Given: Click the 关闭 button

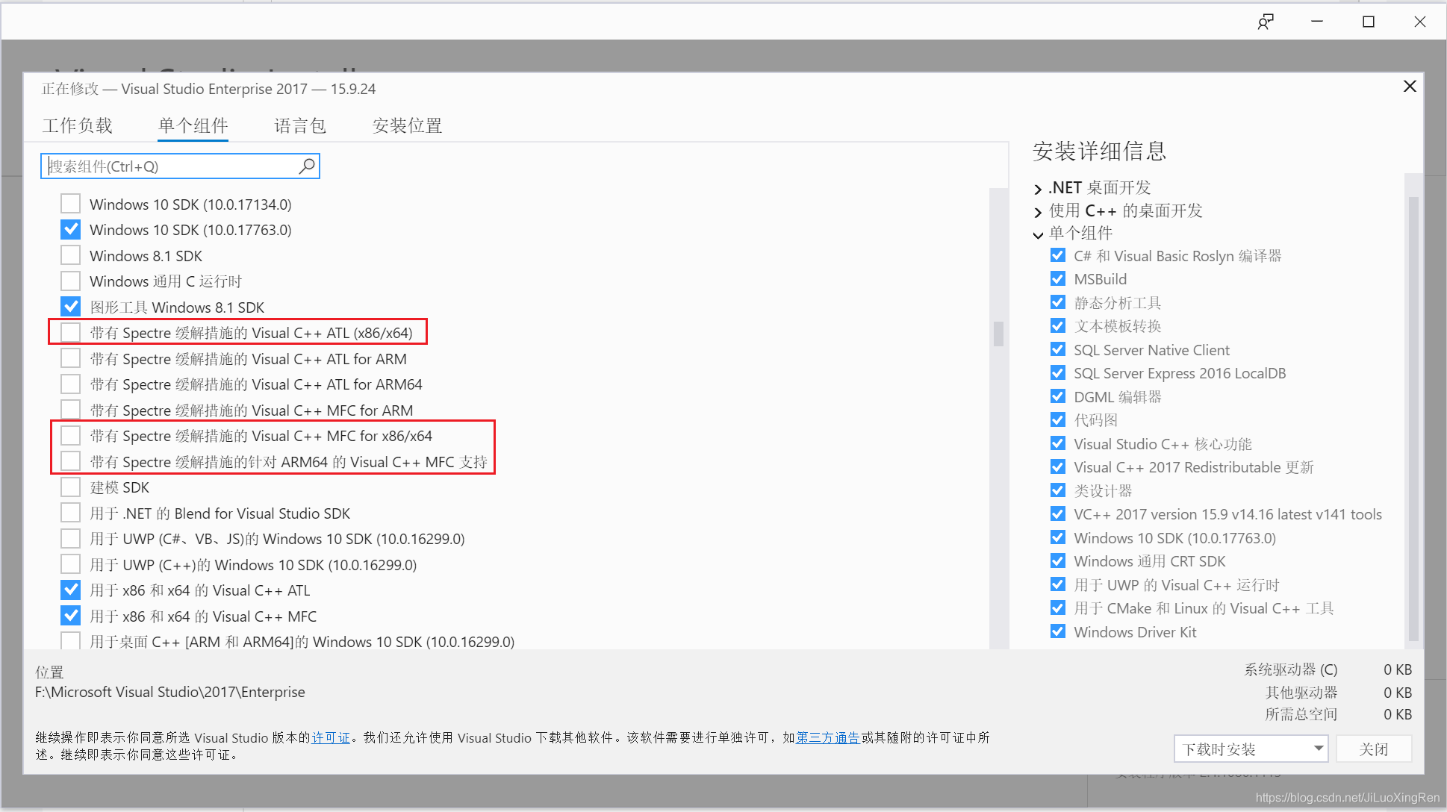Looking at the screenshot, I should (x=1373, y=749).
